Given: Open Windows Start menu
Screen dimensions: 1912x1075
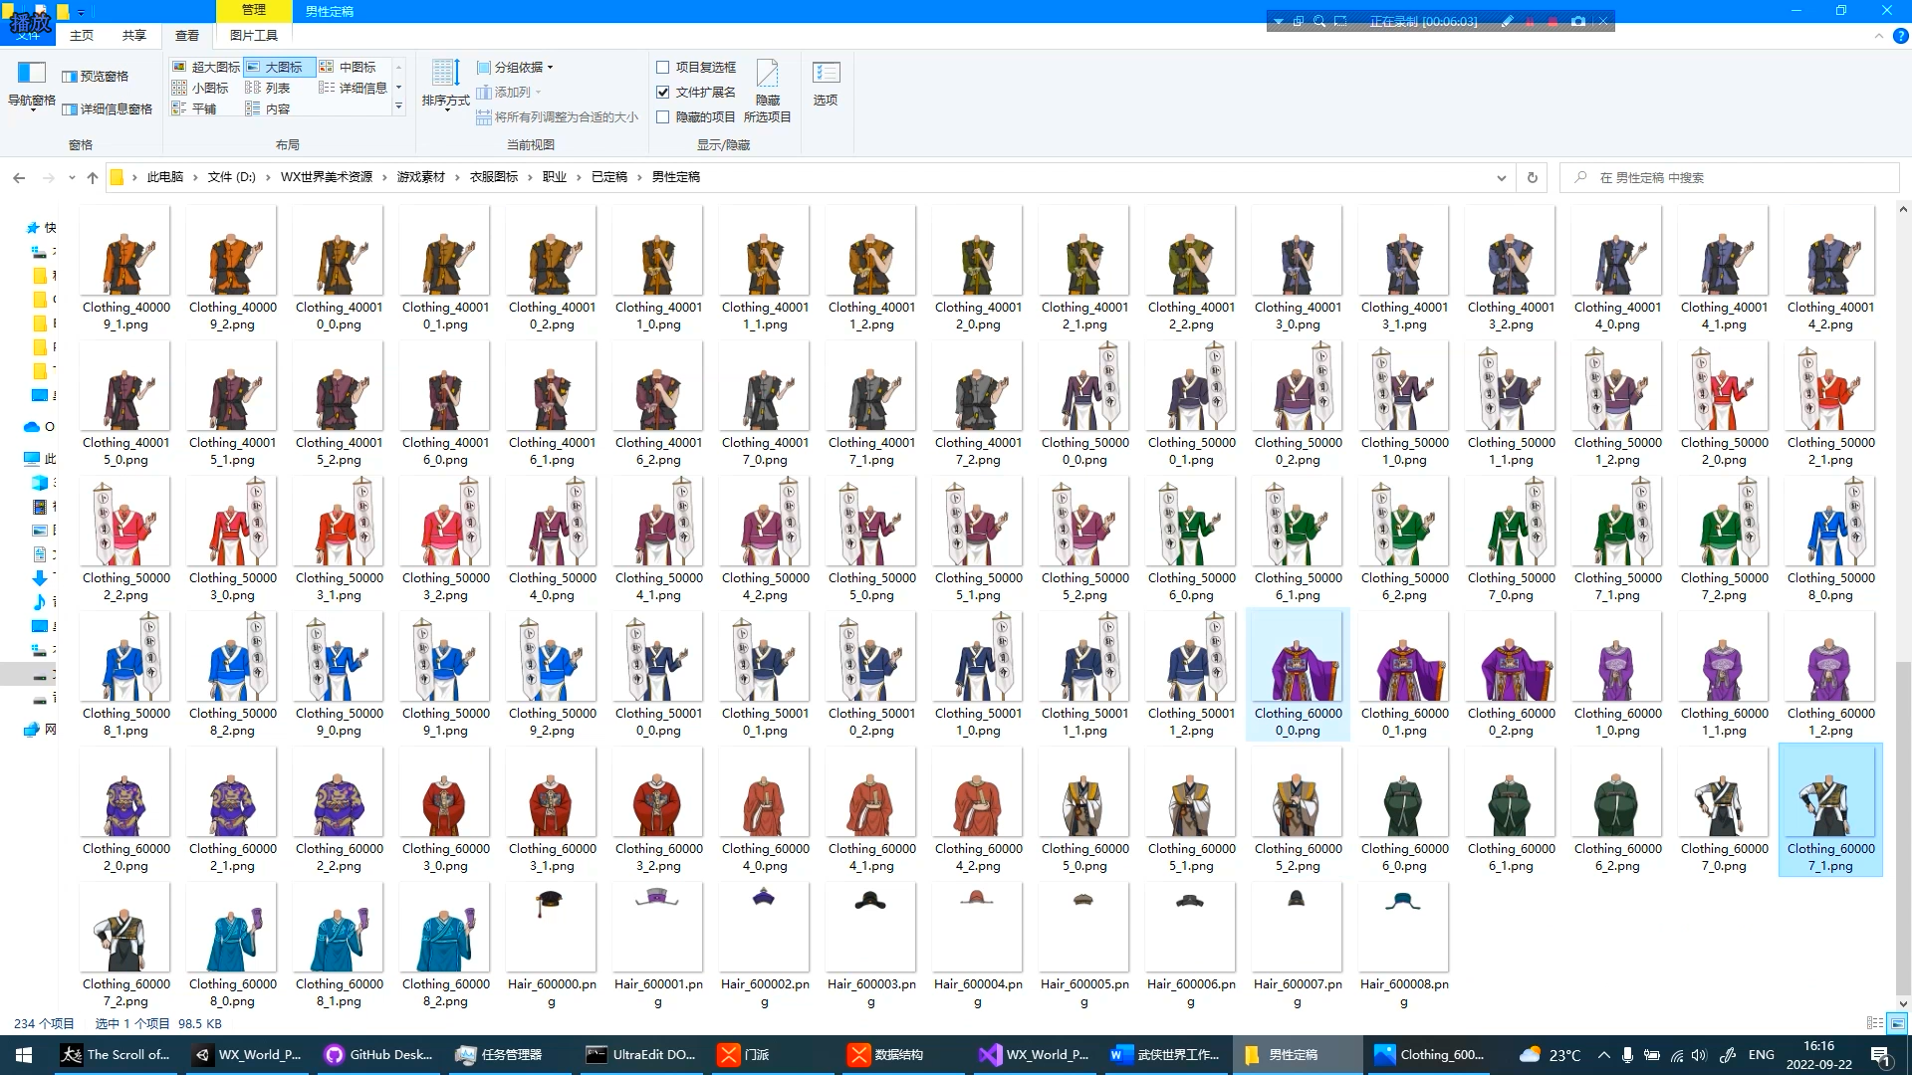Looking at the screenshot, I should (x=24, y=1054).
